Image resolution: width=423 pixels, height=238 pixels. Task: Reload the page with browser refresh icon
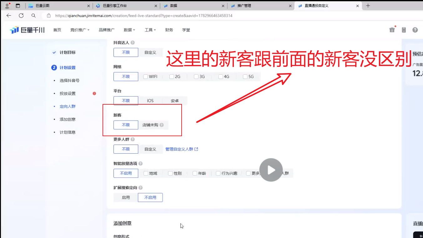(x=21, y=16)
